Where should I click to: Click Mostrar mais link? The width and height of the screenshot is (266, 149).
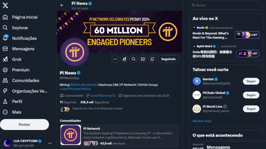coord(202,121)
